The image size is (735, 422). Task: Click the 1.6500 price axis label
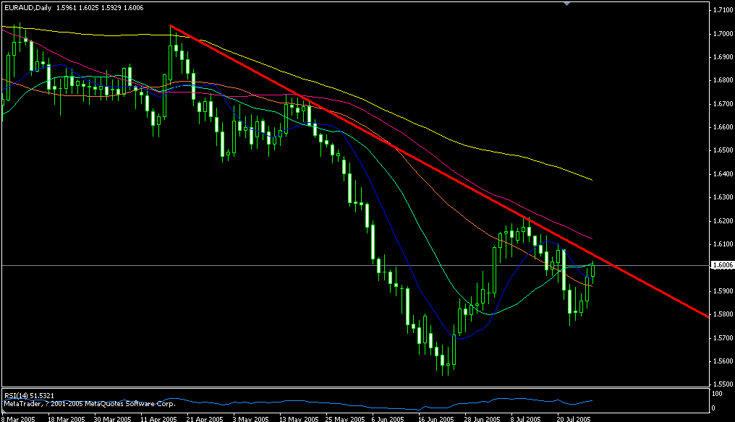click(723, 150)
